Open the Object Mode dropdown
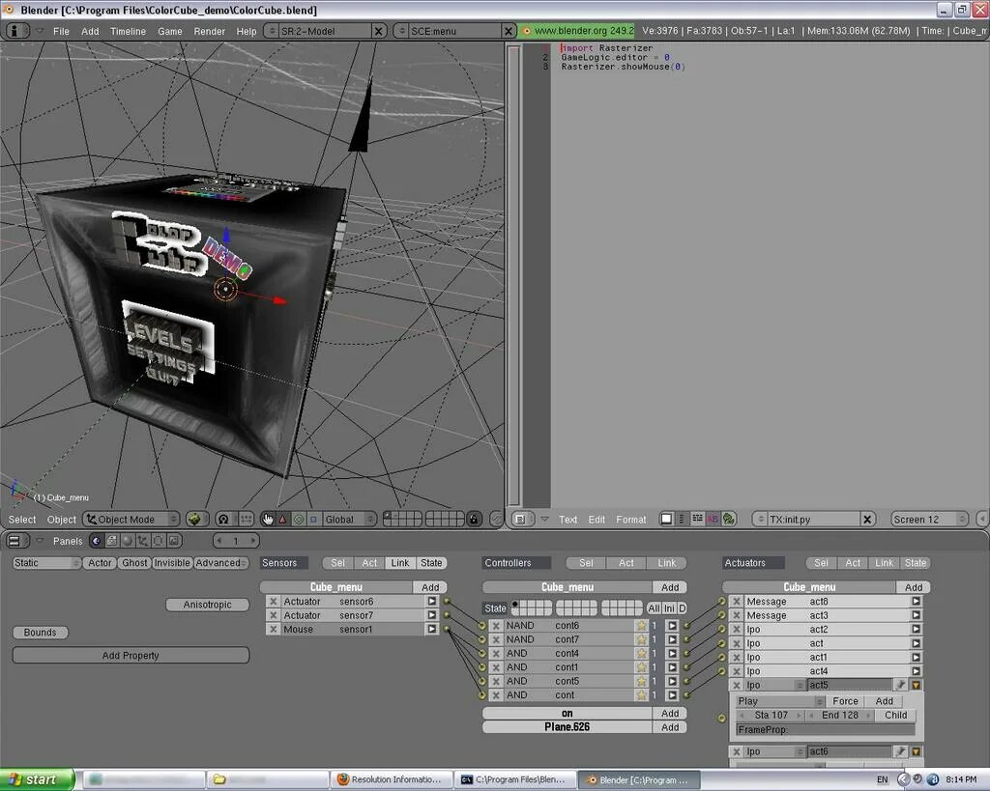 coord(131,520)
